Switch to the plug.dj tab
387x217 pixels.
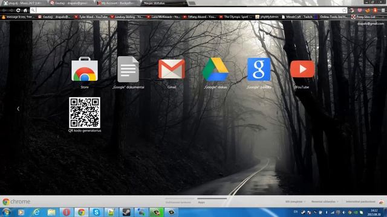click(24, 3)
